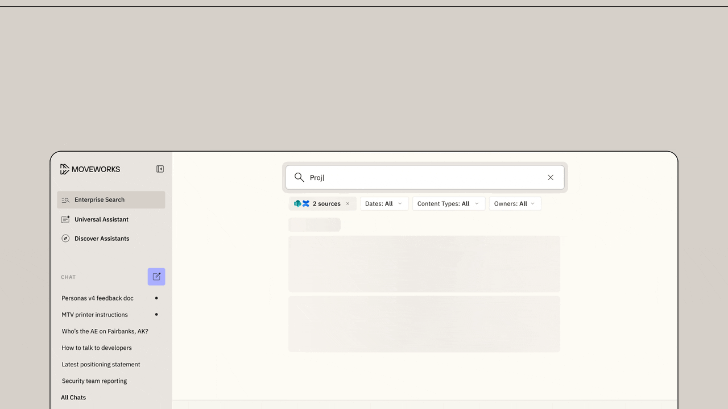This screenshot has height=409, width=728.
Task: Open the Owners filter dropdown
Action: [515, 204]
